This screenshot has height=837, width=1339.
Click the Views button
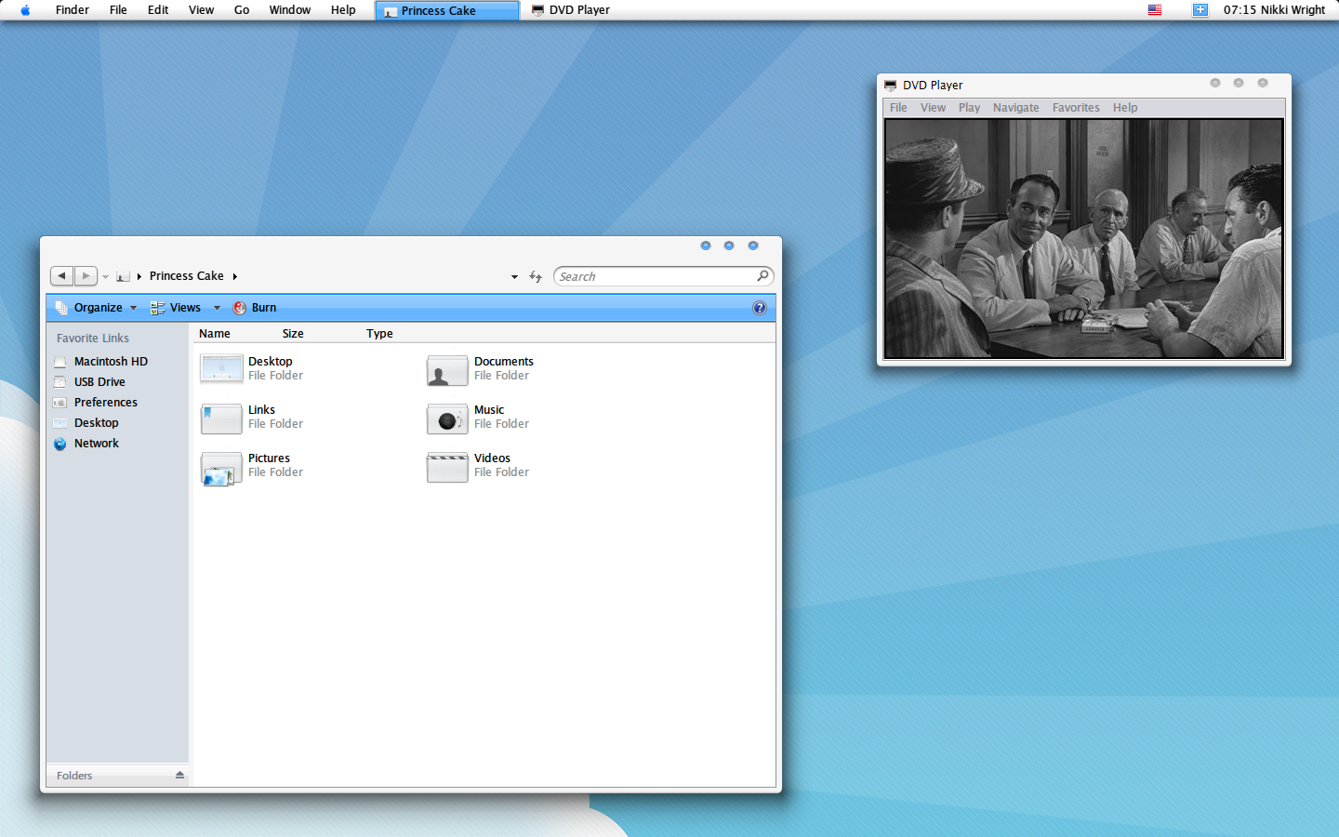pyautogui.click(x=176, y=308)
